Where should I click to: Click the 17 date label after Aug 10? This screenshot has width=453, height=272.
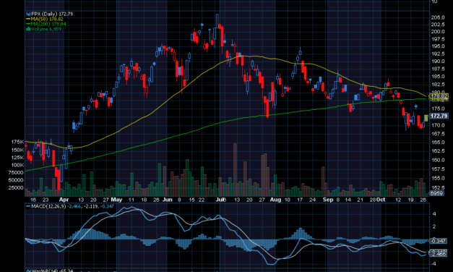[300, 200]
